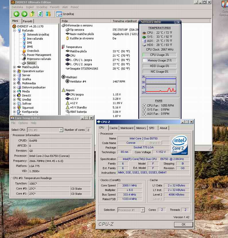The image size is (228, 238).
Task: Click the Refresh icon in EVEREST toolbar
Action: coord(40,14)
